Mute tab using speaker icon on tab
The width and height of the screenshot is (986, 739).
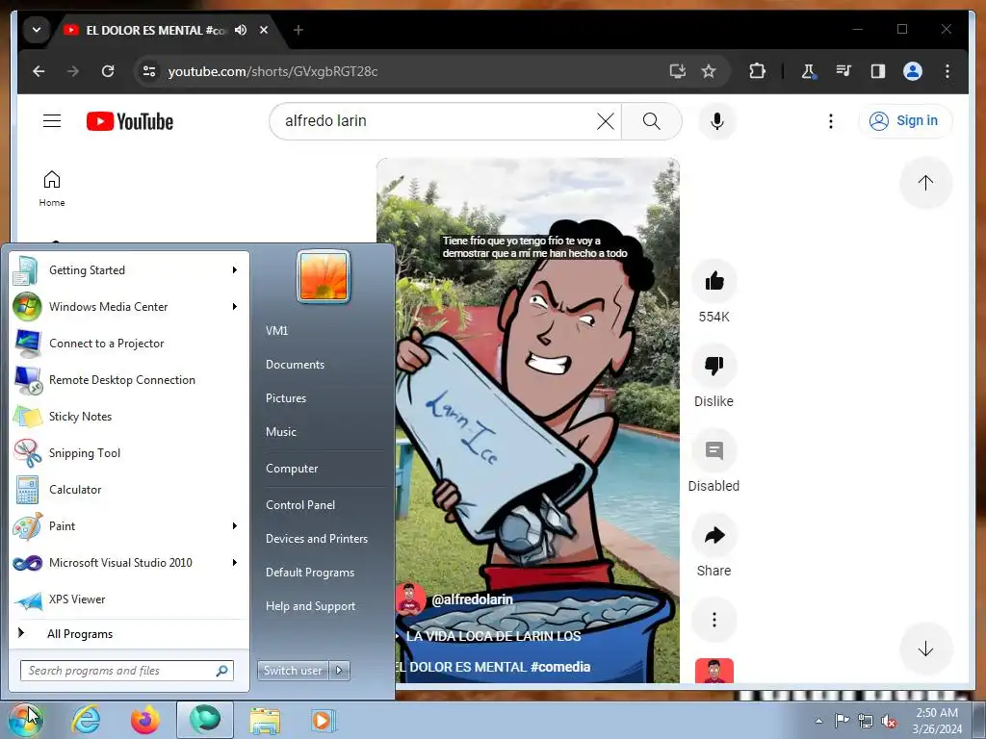pyautogui.click(x=241, y=30)
